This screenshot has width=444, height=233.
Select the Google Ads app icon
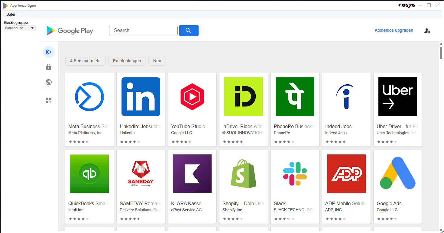[x=398, y=174]
